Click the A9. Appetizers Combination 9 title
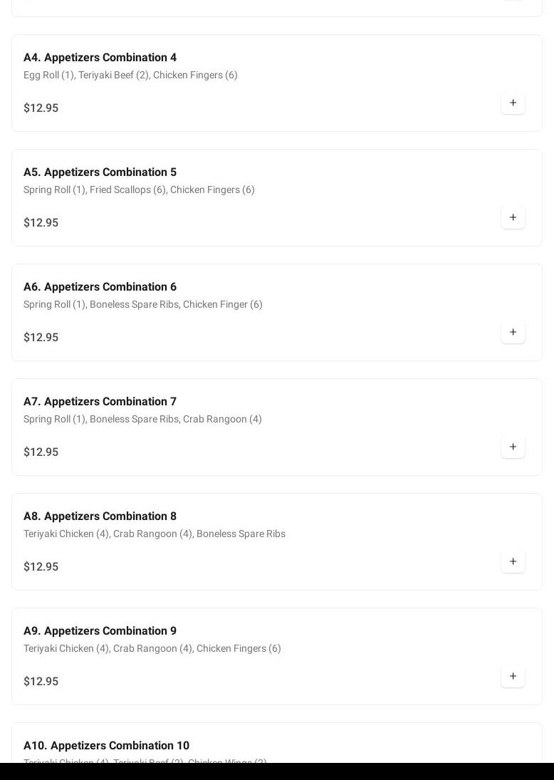 coord(100,631)
